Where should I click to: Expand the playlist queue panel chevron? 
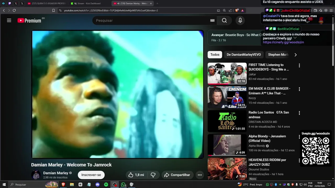click(x=295, y=38)
